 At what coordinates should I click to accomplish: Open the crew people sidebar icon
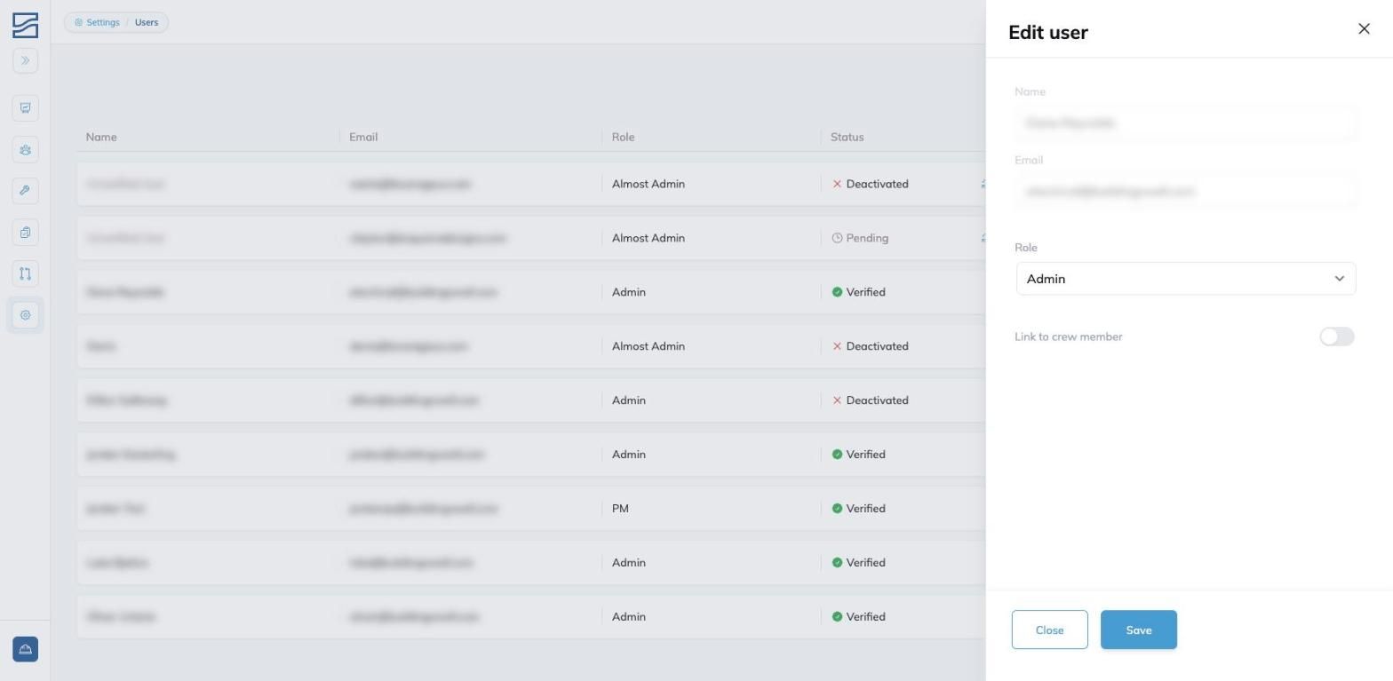coord(25,149)
